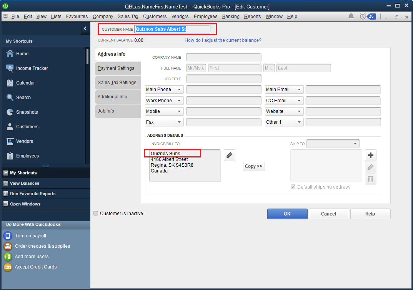Switch to Sales Tax Settings tab
This screenshot has width=413, height=290.
(118, 82)
